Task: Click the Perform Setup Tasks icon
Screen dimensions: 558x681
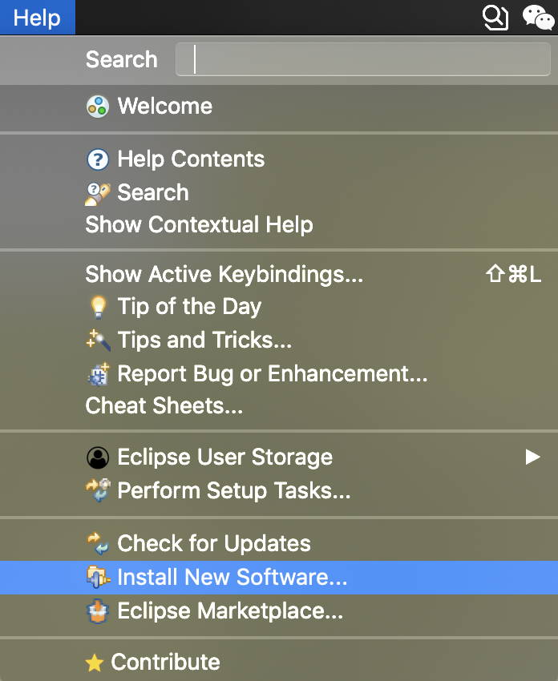Action: click(99, 490)
